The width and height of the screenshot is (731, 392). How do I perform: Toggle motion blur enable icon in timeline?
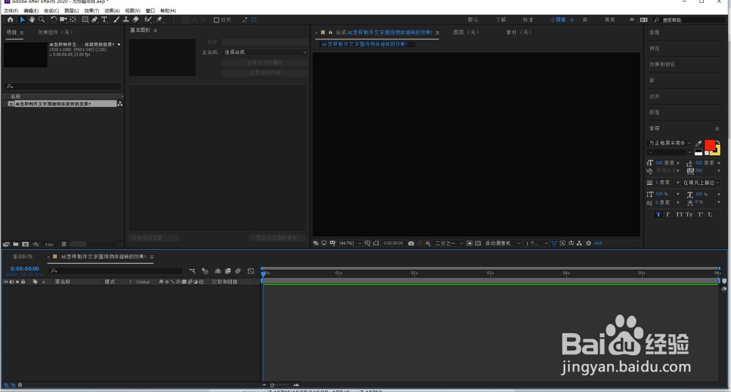point(238,271)
